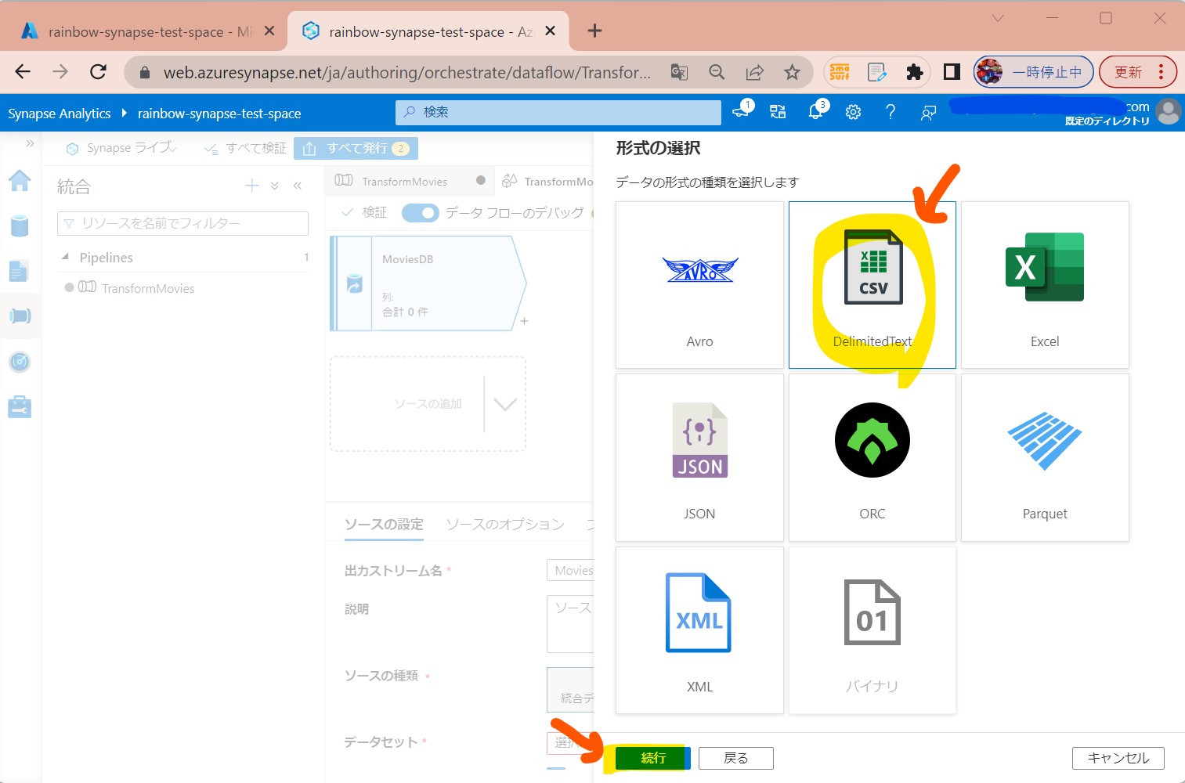The image size is (1185, 783).
Task: Toggle browser side panel icon
Action: coord(952,72)
